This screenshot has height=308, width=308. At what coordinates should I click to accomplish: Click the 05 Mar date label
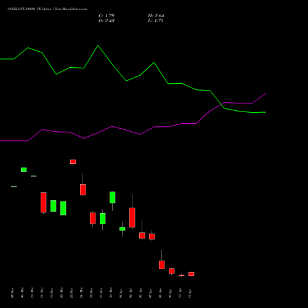(x=12, y=293)
